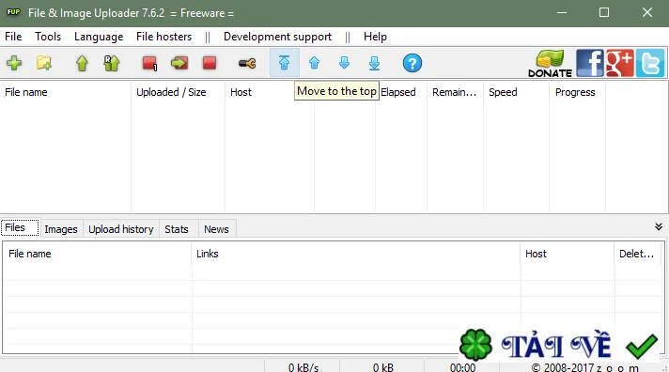Screen dimensions: 669x372
Task: Open the Google Plus icon
Action: pyautogui.click(x=619, y=63)
